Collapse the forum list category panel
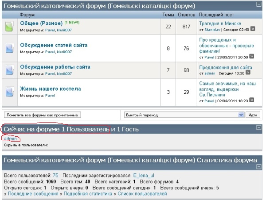This screenshot has height=200, width=266. (258, 4)
